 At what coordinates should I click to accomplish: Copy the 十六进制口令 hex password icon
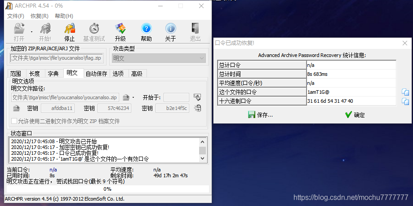pyautogui.click(x=405, y=101)
